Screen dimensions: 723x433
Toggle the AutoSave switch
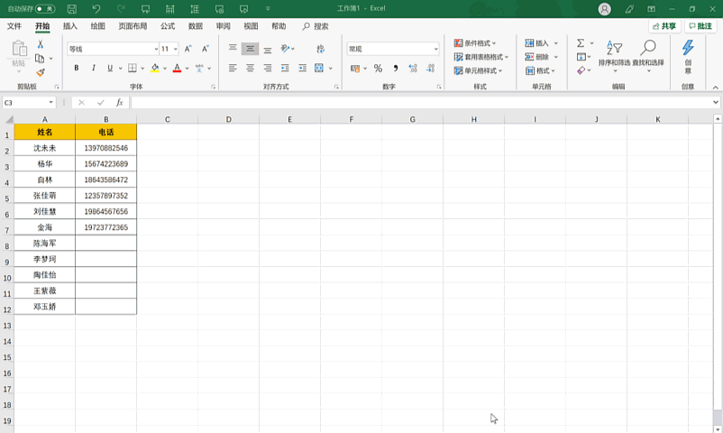[45, 8]
